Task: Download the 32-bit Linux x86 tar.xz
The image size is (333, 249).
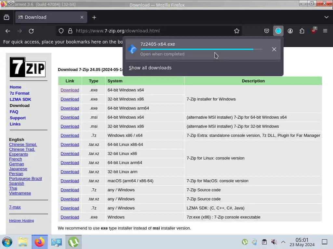Action: point(70,154)
